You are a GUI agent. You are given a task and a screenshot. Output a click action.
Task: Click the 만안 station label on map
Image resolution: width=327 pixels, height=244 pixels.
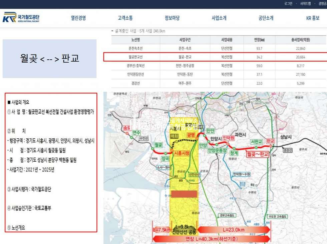click(210, 131)
